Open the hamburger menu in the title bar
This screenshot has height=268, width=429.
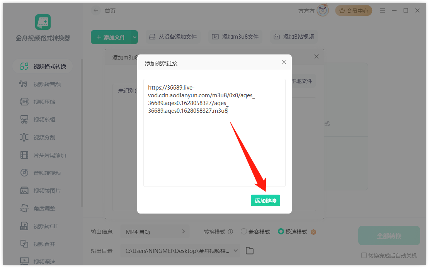pyautogui.click(x=383, y=11)
